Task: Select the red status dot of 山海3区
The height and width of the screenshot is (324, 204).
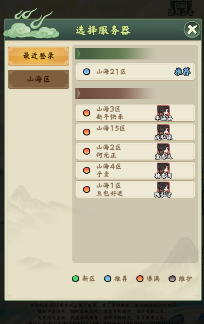Action: pos(87,113)
